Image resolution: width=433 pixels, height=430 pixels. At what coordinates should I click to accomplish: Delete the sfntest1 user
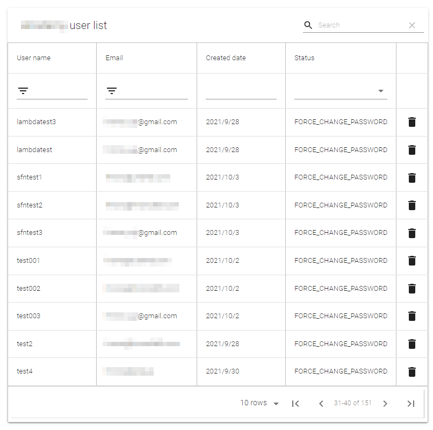pos(412,177)
